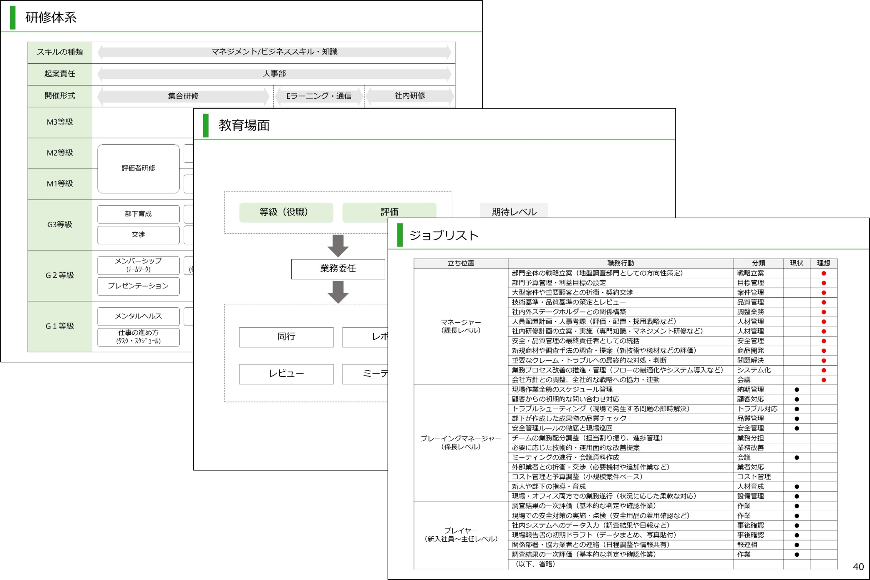Click the 期待レベル gray label
Image resolution: width=870 pixels, height=580 pixels.
point(514,211)
